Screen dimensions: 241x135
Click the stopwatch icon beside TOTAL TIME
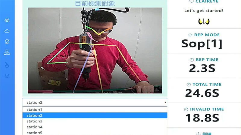189,85
